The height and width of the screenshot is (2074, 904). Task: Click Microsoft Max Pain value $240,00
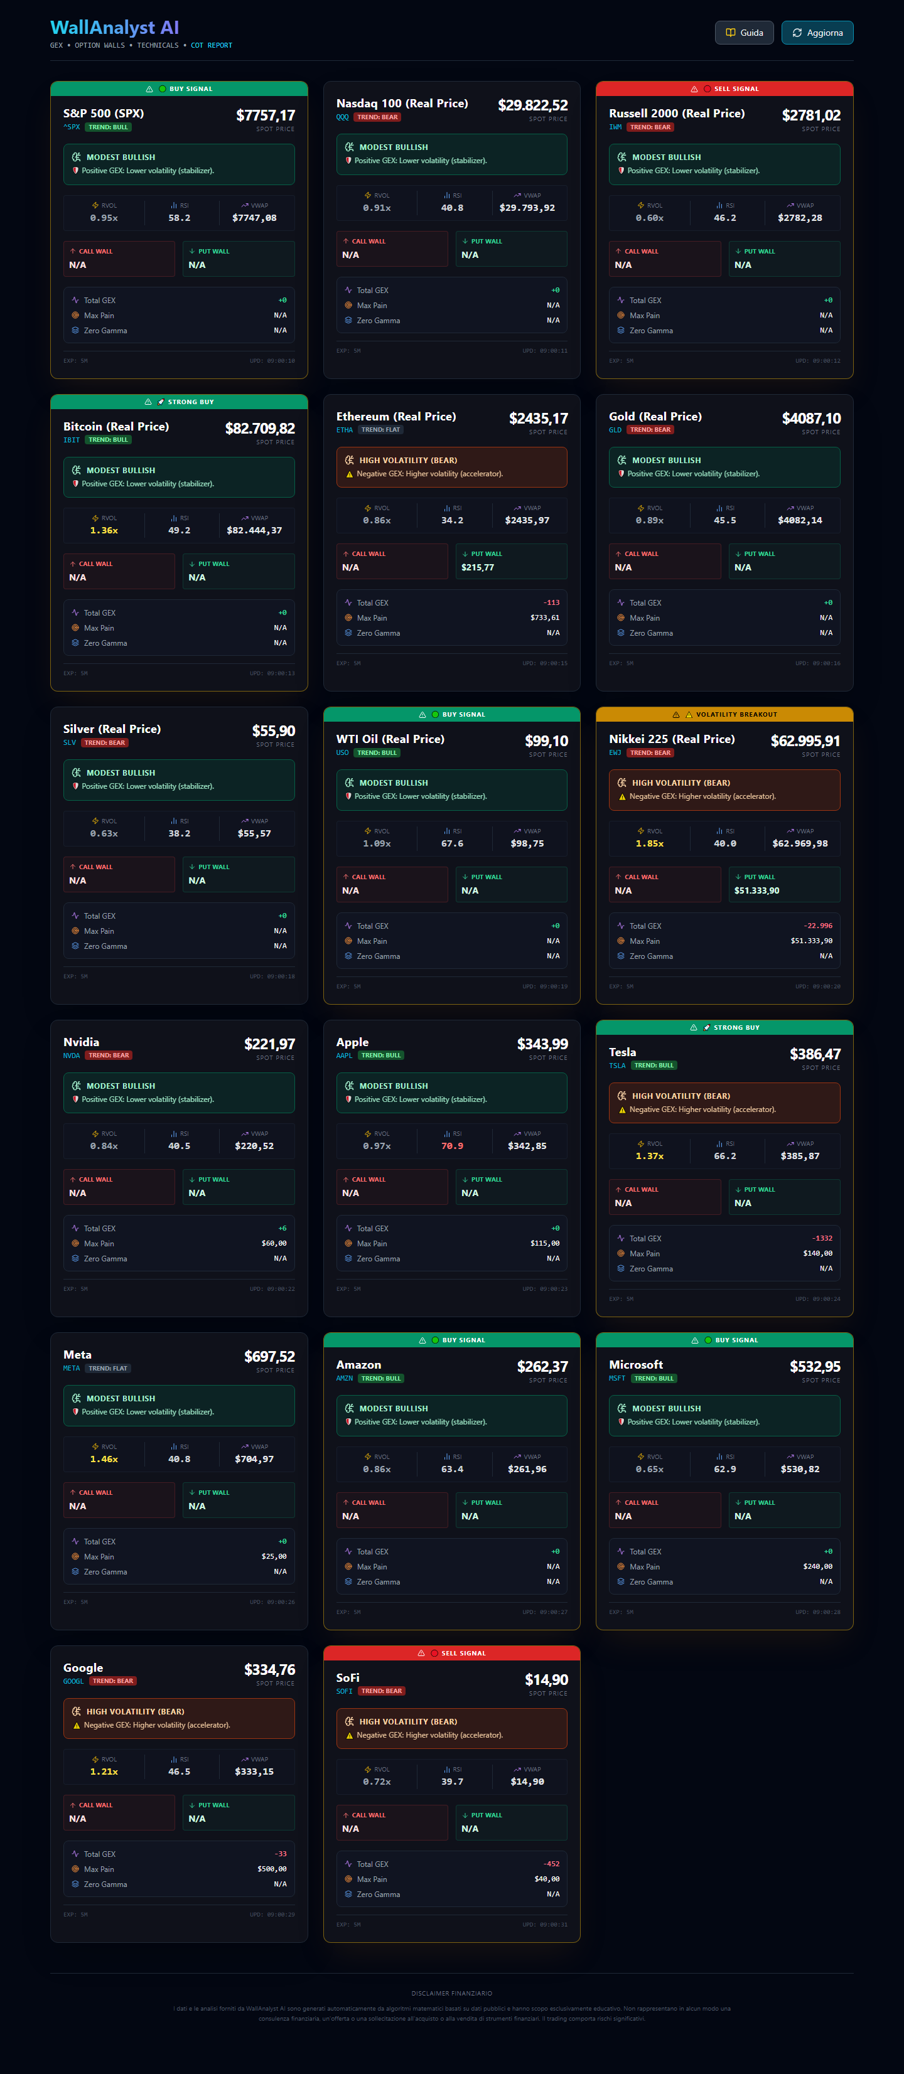(x=818, y=1566)
